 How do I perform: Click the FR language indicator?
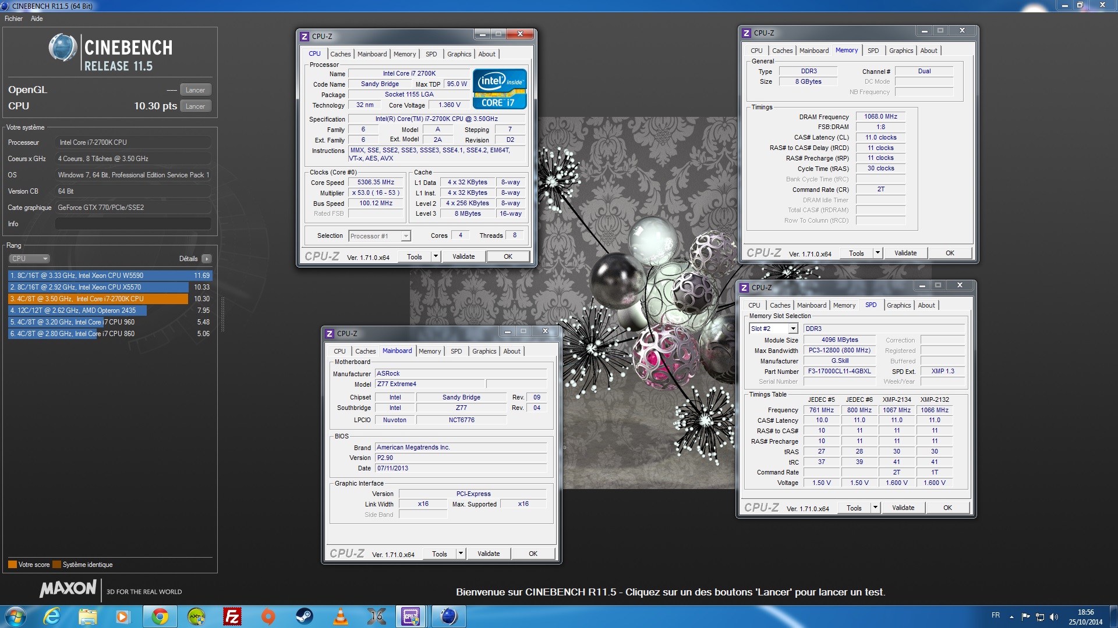pos(996,616)
